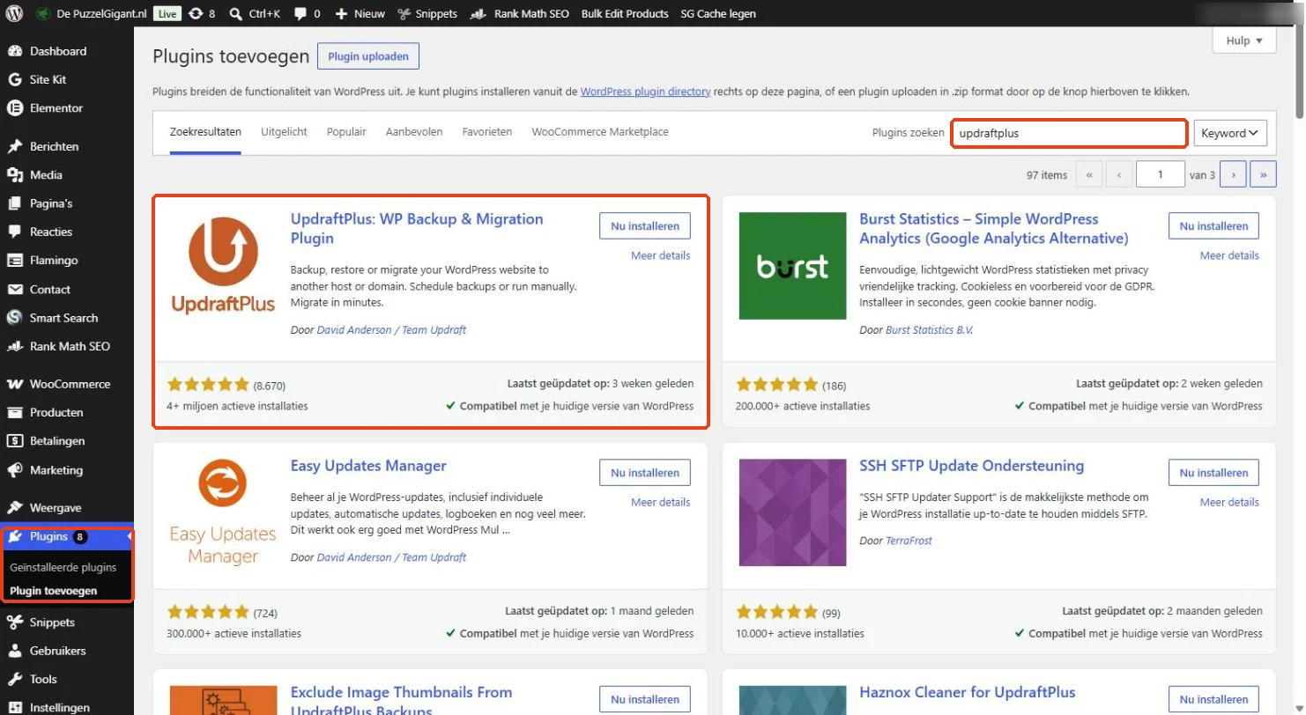Viewport: 1306px width, 715px height.
Task: Install UpdraftPlus with Nu installeren
Action: click(645, 226)
